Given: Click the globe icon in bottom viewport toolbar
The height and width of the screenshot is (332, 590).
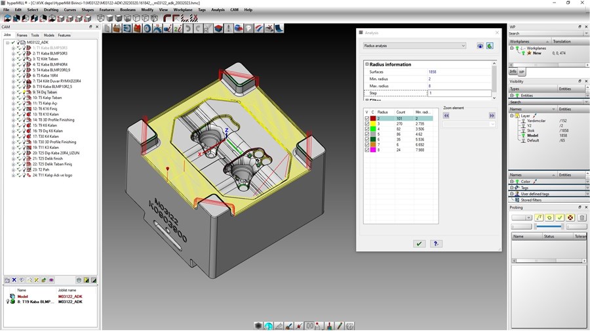Looking at the screenshot, I should pos(268,326).
